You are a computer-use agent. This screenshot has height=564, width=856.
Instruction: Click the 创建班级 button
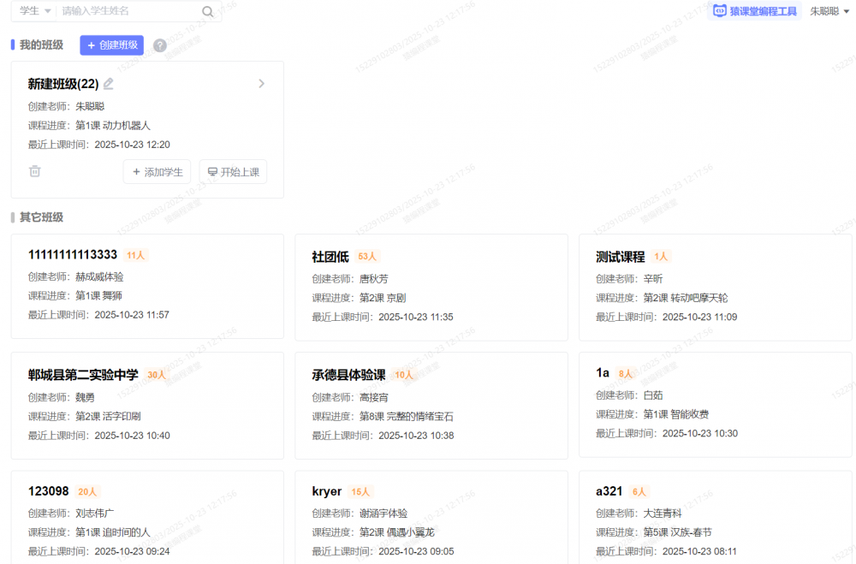(x=111, y=45)
